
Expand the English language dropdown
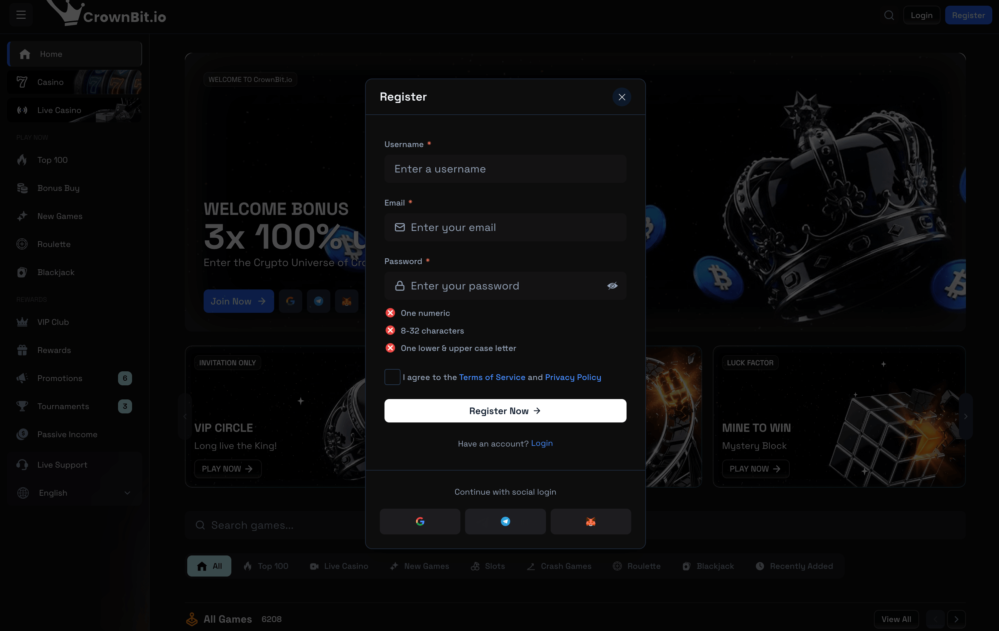point(75,493)
